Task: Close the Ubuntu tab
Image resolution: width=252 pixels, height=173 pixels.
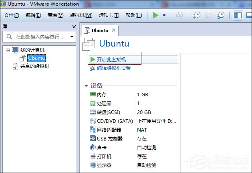Action: point(114,30)
